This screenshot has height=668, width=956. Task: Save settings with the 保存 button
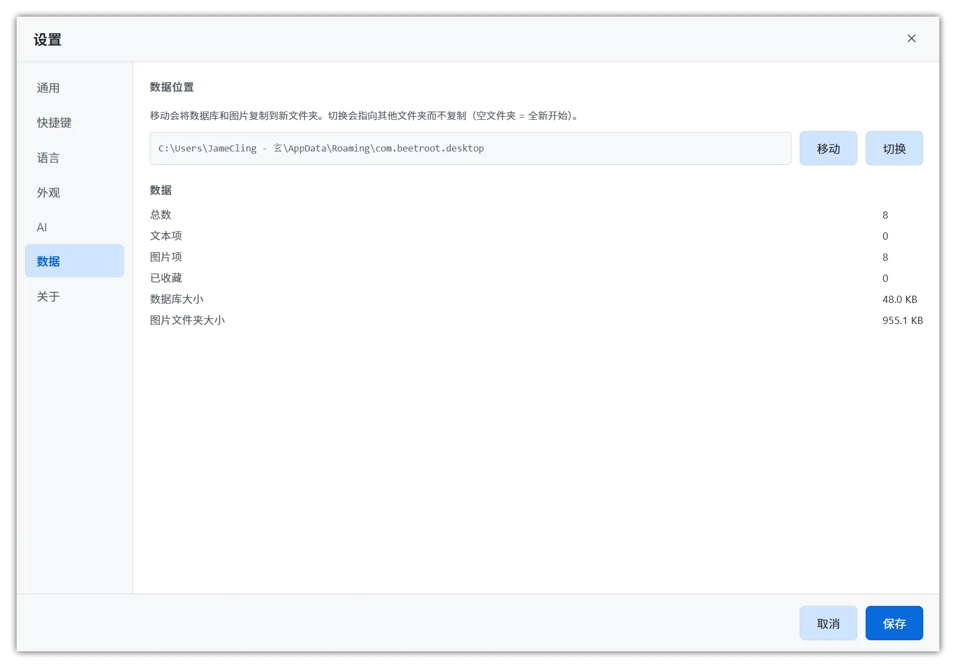[x=893, y=624]
